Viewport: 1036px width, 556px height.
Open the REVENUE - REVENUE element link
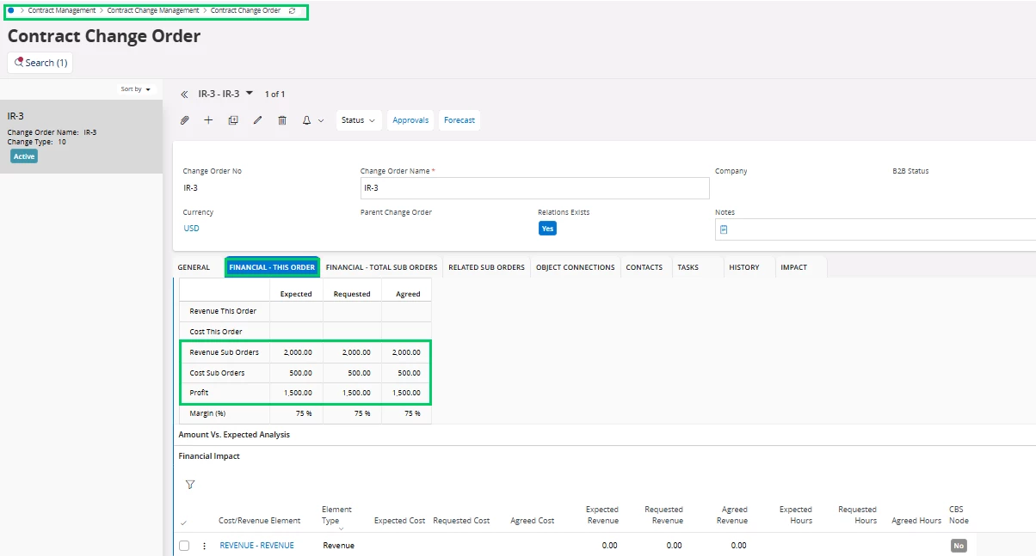256,546
